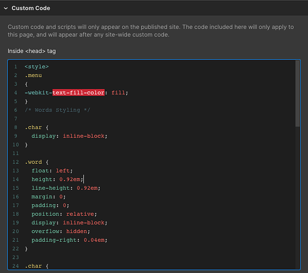The width and height of the screenshot is (308, 273).
Task: Collapse the Custom Code section chevron
Action: point(6,8)
